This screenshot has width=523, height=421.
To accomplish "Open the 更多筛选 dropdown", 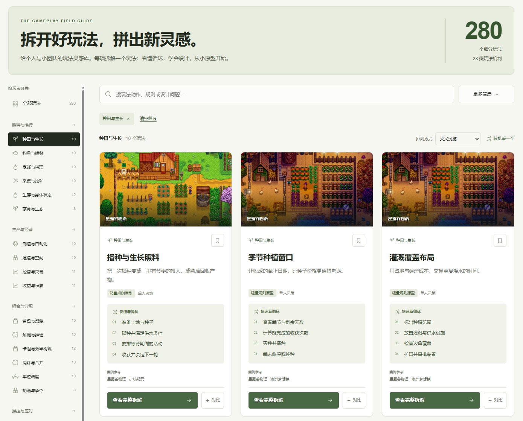I will click(486, 94).
